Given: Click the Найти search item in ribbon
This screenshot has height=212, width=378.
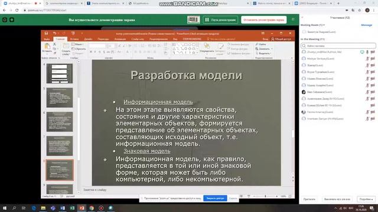Looking at the screenshot, I should tap(261, 44).
